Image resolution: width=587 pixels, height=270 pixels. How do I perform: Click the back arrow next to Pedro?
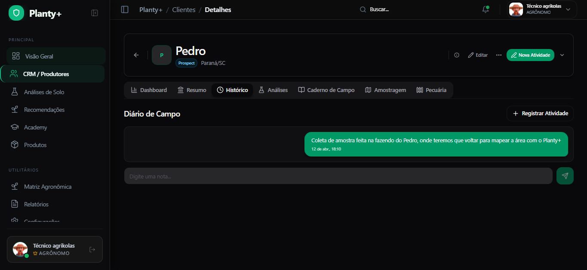136,55
